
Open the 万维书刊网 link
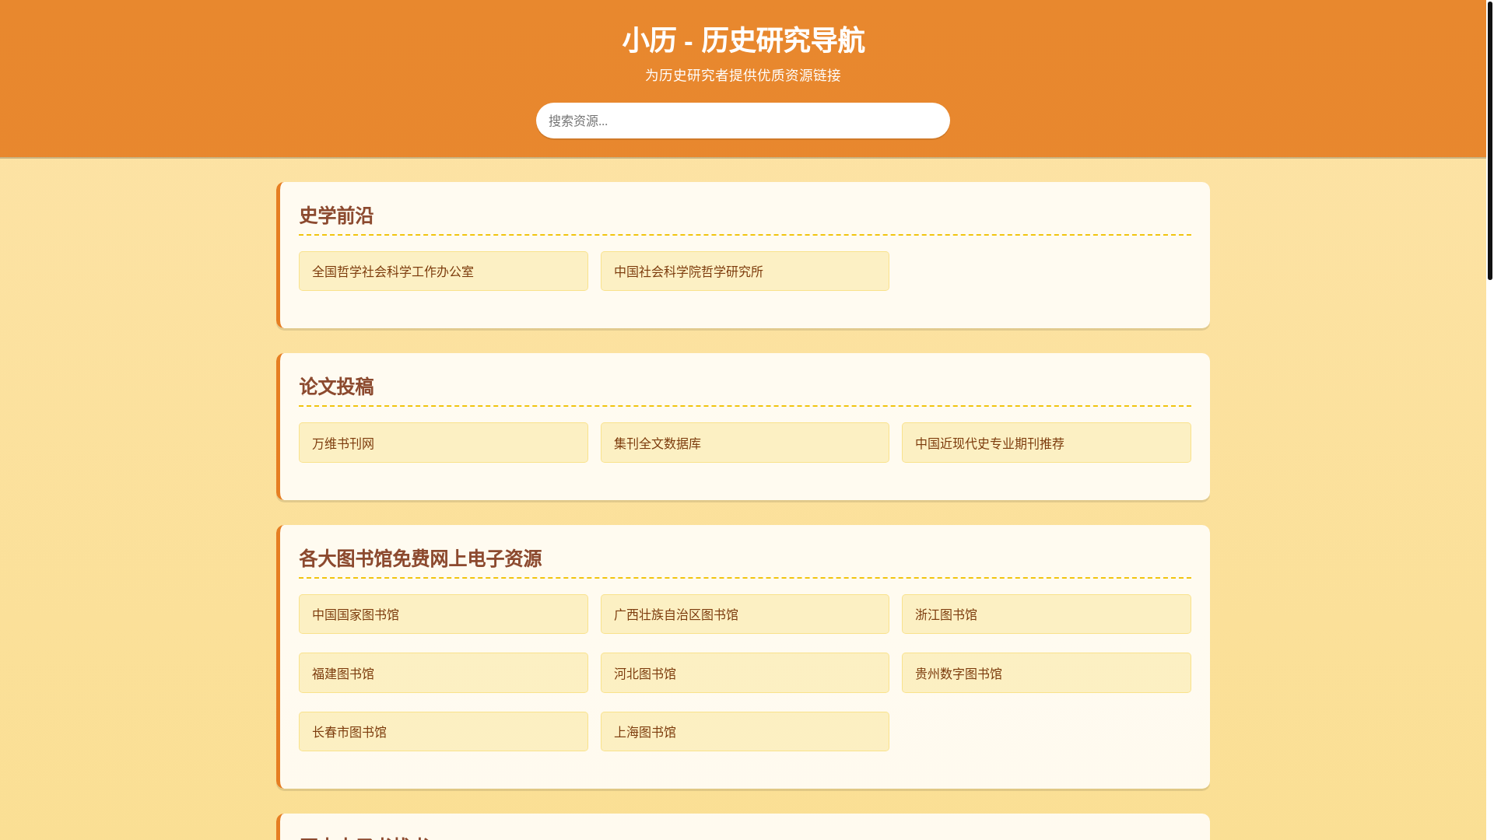tap(443, 443)
